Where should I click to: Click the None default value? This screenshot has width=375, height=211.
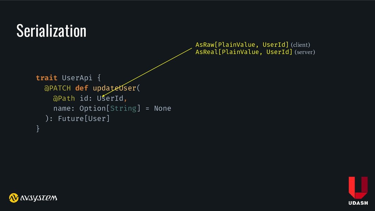click(163, 108)
